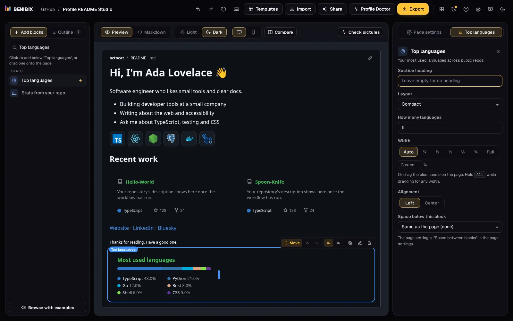The width and height of the screenshot is (513, 321).
Task: Set width to Full
Action: (x=490, y=152)
